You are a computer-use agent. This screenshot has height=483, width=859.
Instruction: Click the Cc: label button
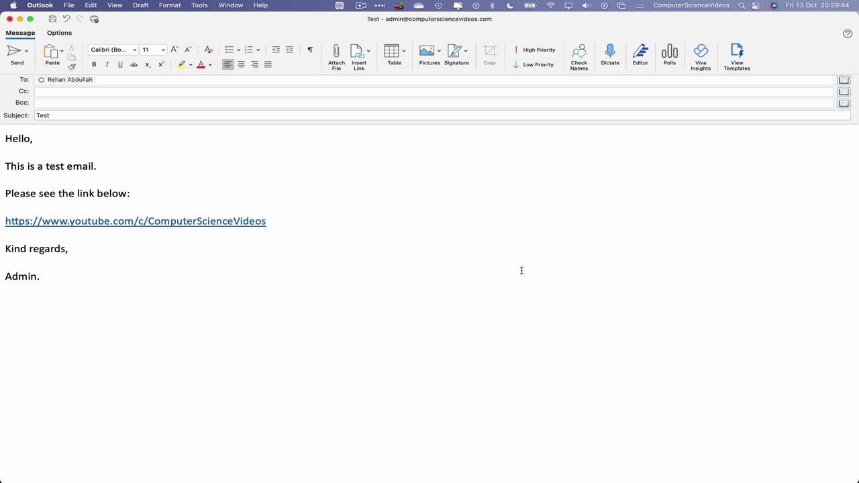tap(23, 91)
